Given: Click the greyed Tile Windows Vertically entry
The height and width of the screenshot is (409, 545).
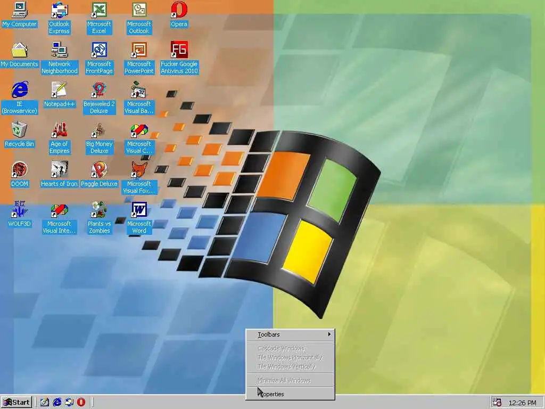Looking at the screenshot, I should tap(290, 366).
